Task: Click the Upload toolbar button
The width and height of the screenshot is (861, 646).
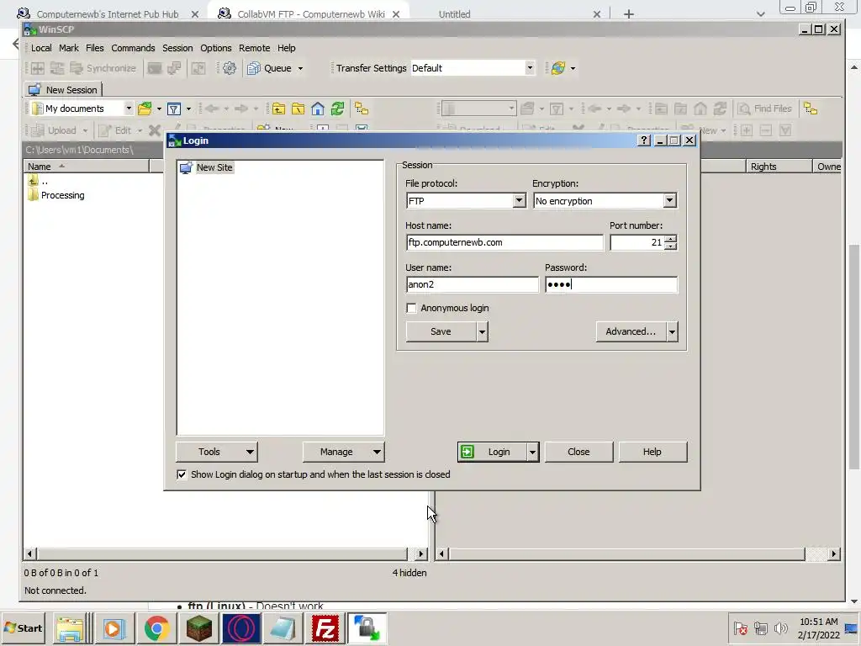Action: (x=55, y=130)
